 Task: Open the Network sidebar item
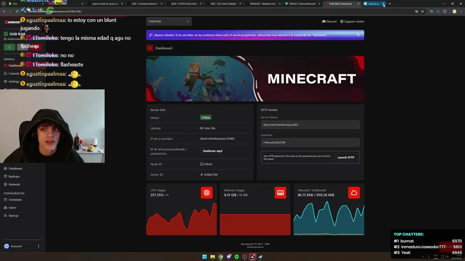[12, 185]
